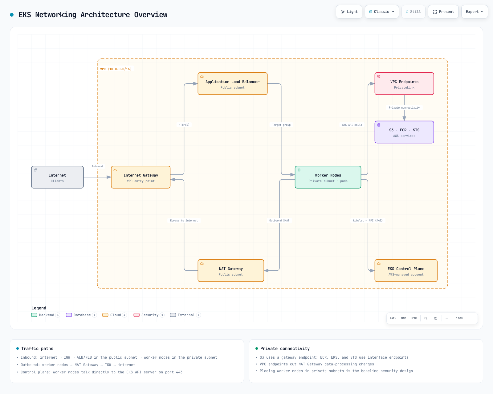493x394 pixels.
Task: Reset zoom via 100% label
Action: pos(459,318)
